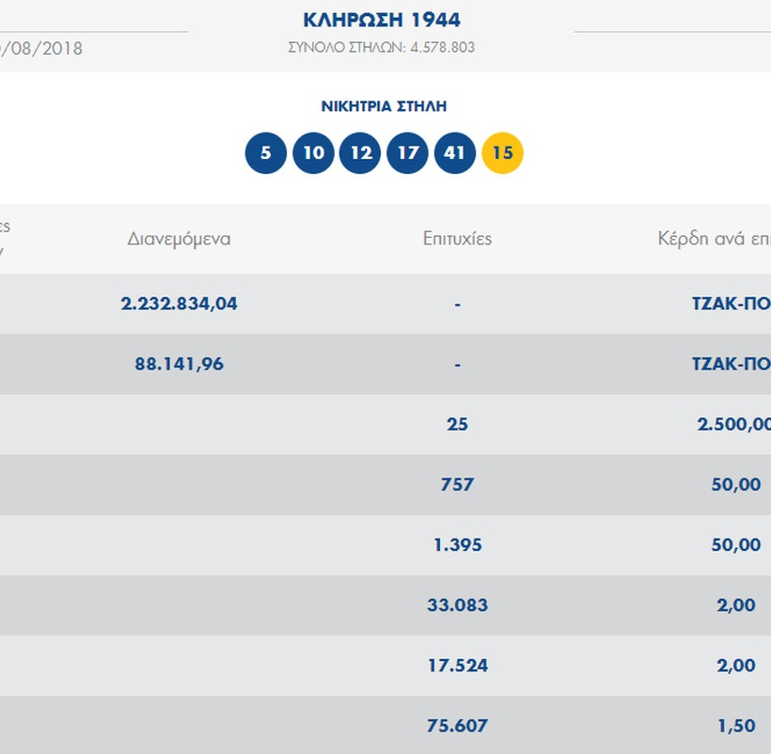Click the winning number 12 ball
This screenshot has height=754, width=771.
[x=360, y=153]
